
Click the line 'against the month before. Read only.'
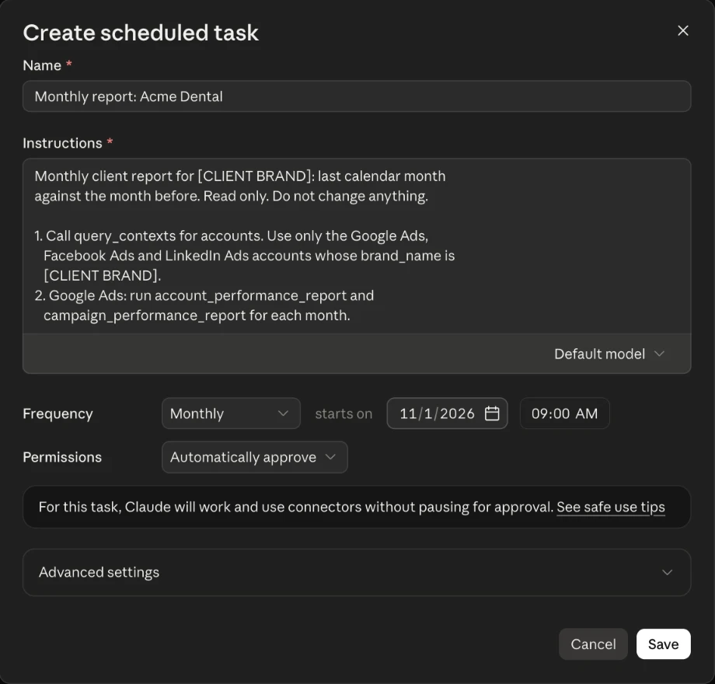point(231,196)
